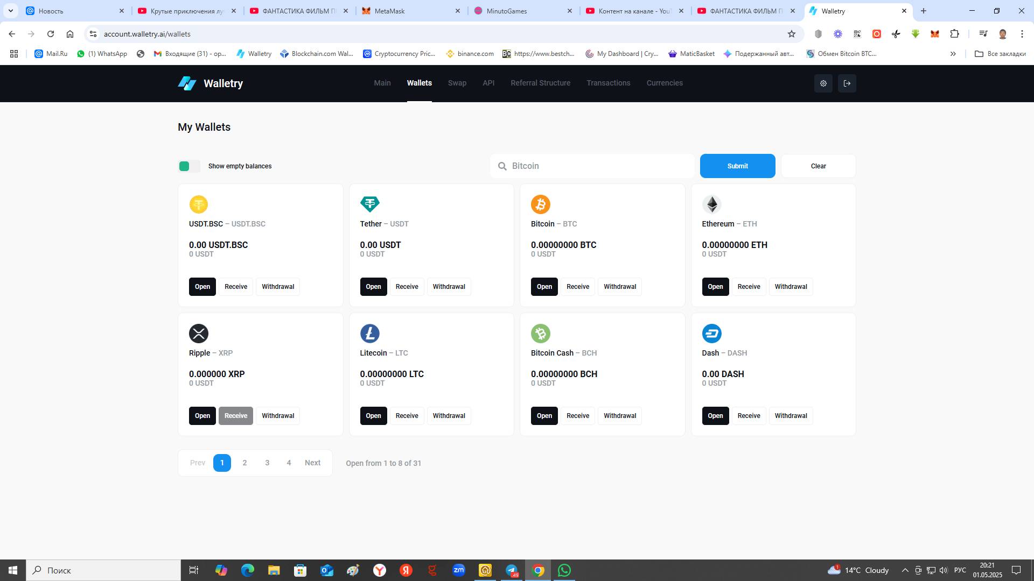
Task: Open the USDT.BSC wallet
Action: pos(202,287)
